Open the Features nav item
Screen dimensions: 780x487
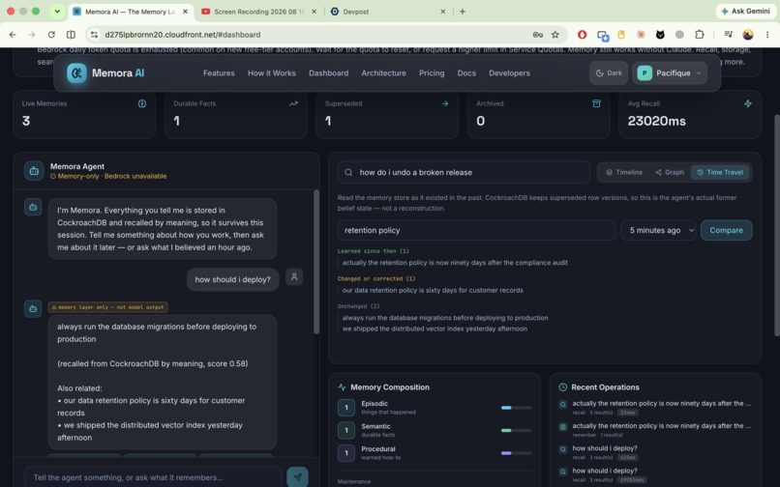point(219,73)
